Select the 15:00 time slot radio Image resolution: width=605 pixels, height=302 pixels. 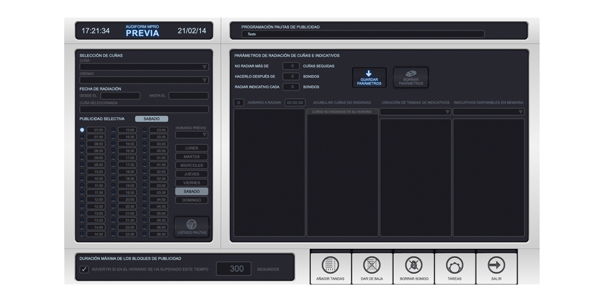point(113,130)
